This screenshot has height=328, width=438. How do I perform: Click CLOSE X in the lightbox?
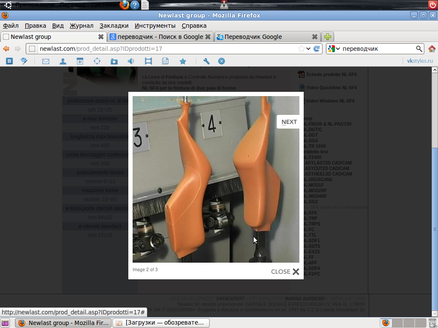pyautogui.click(x=285, y=272)
